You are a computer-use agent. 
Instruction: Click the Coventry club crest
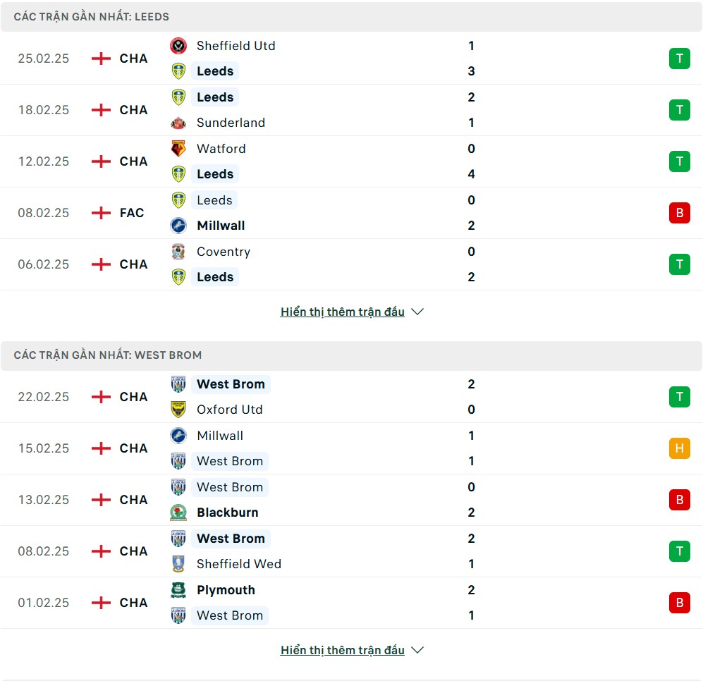point(178,252)
